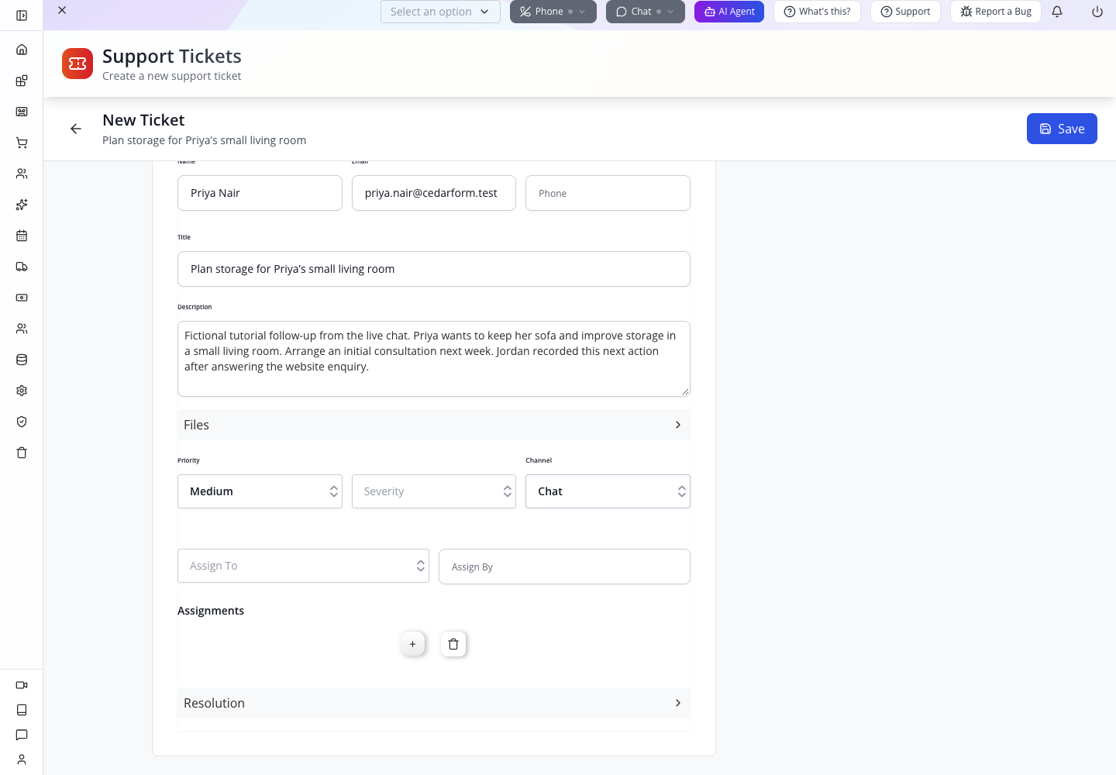Viewport: 1116px width, 775px height.
Task: Open the video camera icon in sidebar
Action: tap(22, 685)
